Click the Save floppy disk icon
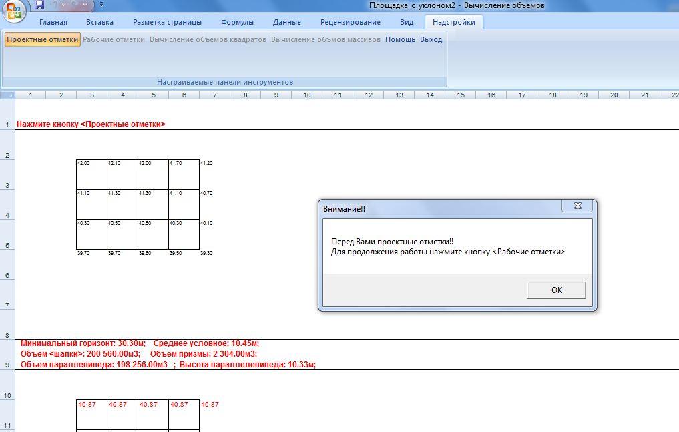679x432 pixels. click(x=39, y=5)
